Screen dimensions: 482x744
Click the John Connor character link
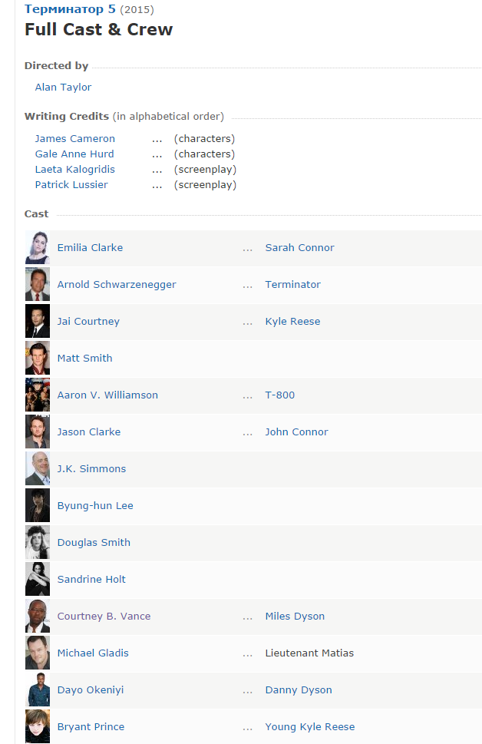[x=296, y=432]
